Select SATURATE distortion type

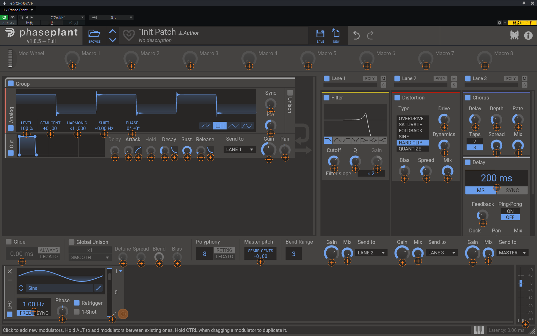(x=413, y=125)
